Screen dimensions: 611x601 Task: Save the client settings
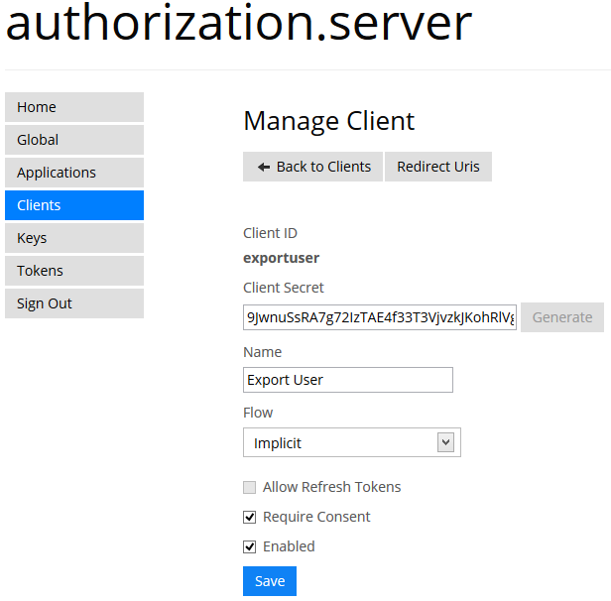click(x=269, y=581)
